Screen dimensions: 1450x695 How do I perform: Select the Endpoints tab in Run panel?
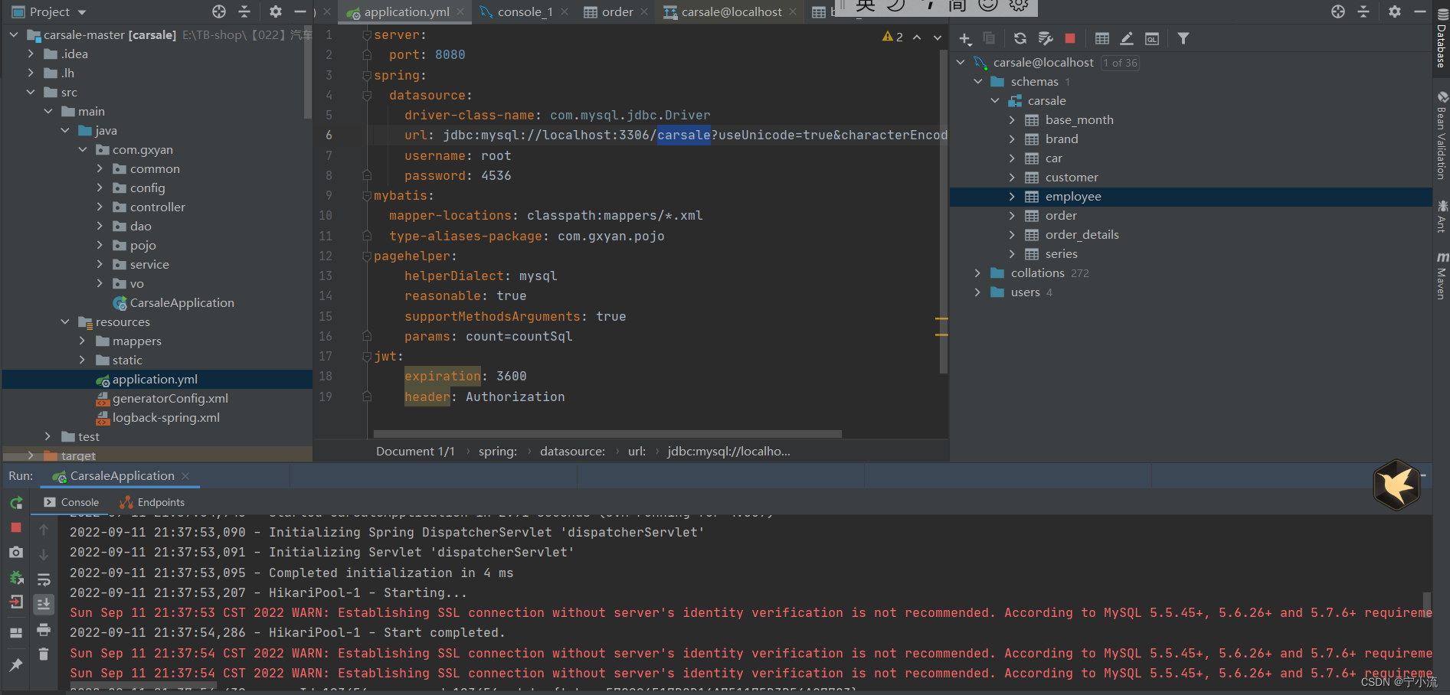pos(152,502)
